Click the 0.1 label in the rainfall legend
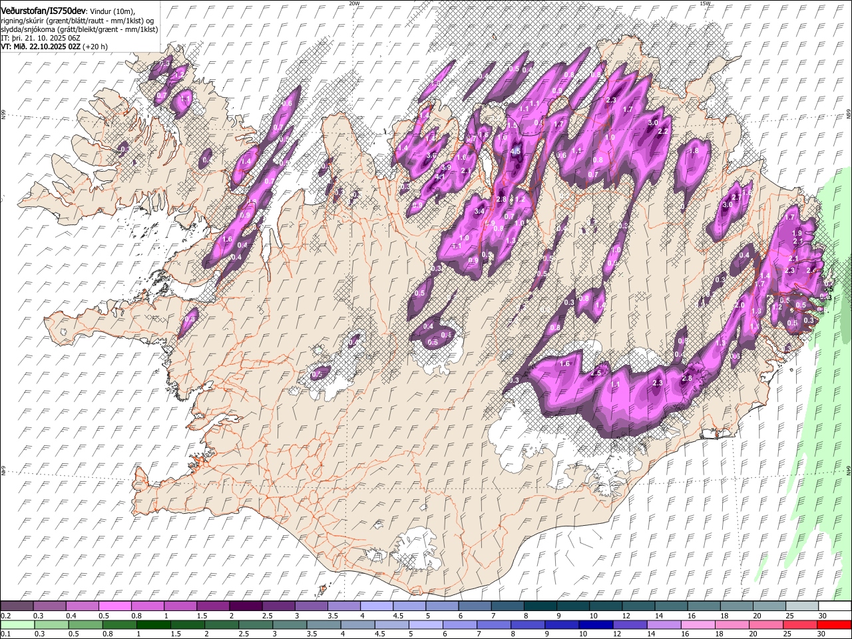Screen dimensions: 852x639 click(x=5, y=634)
